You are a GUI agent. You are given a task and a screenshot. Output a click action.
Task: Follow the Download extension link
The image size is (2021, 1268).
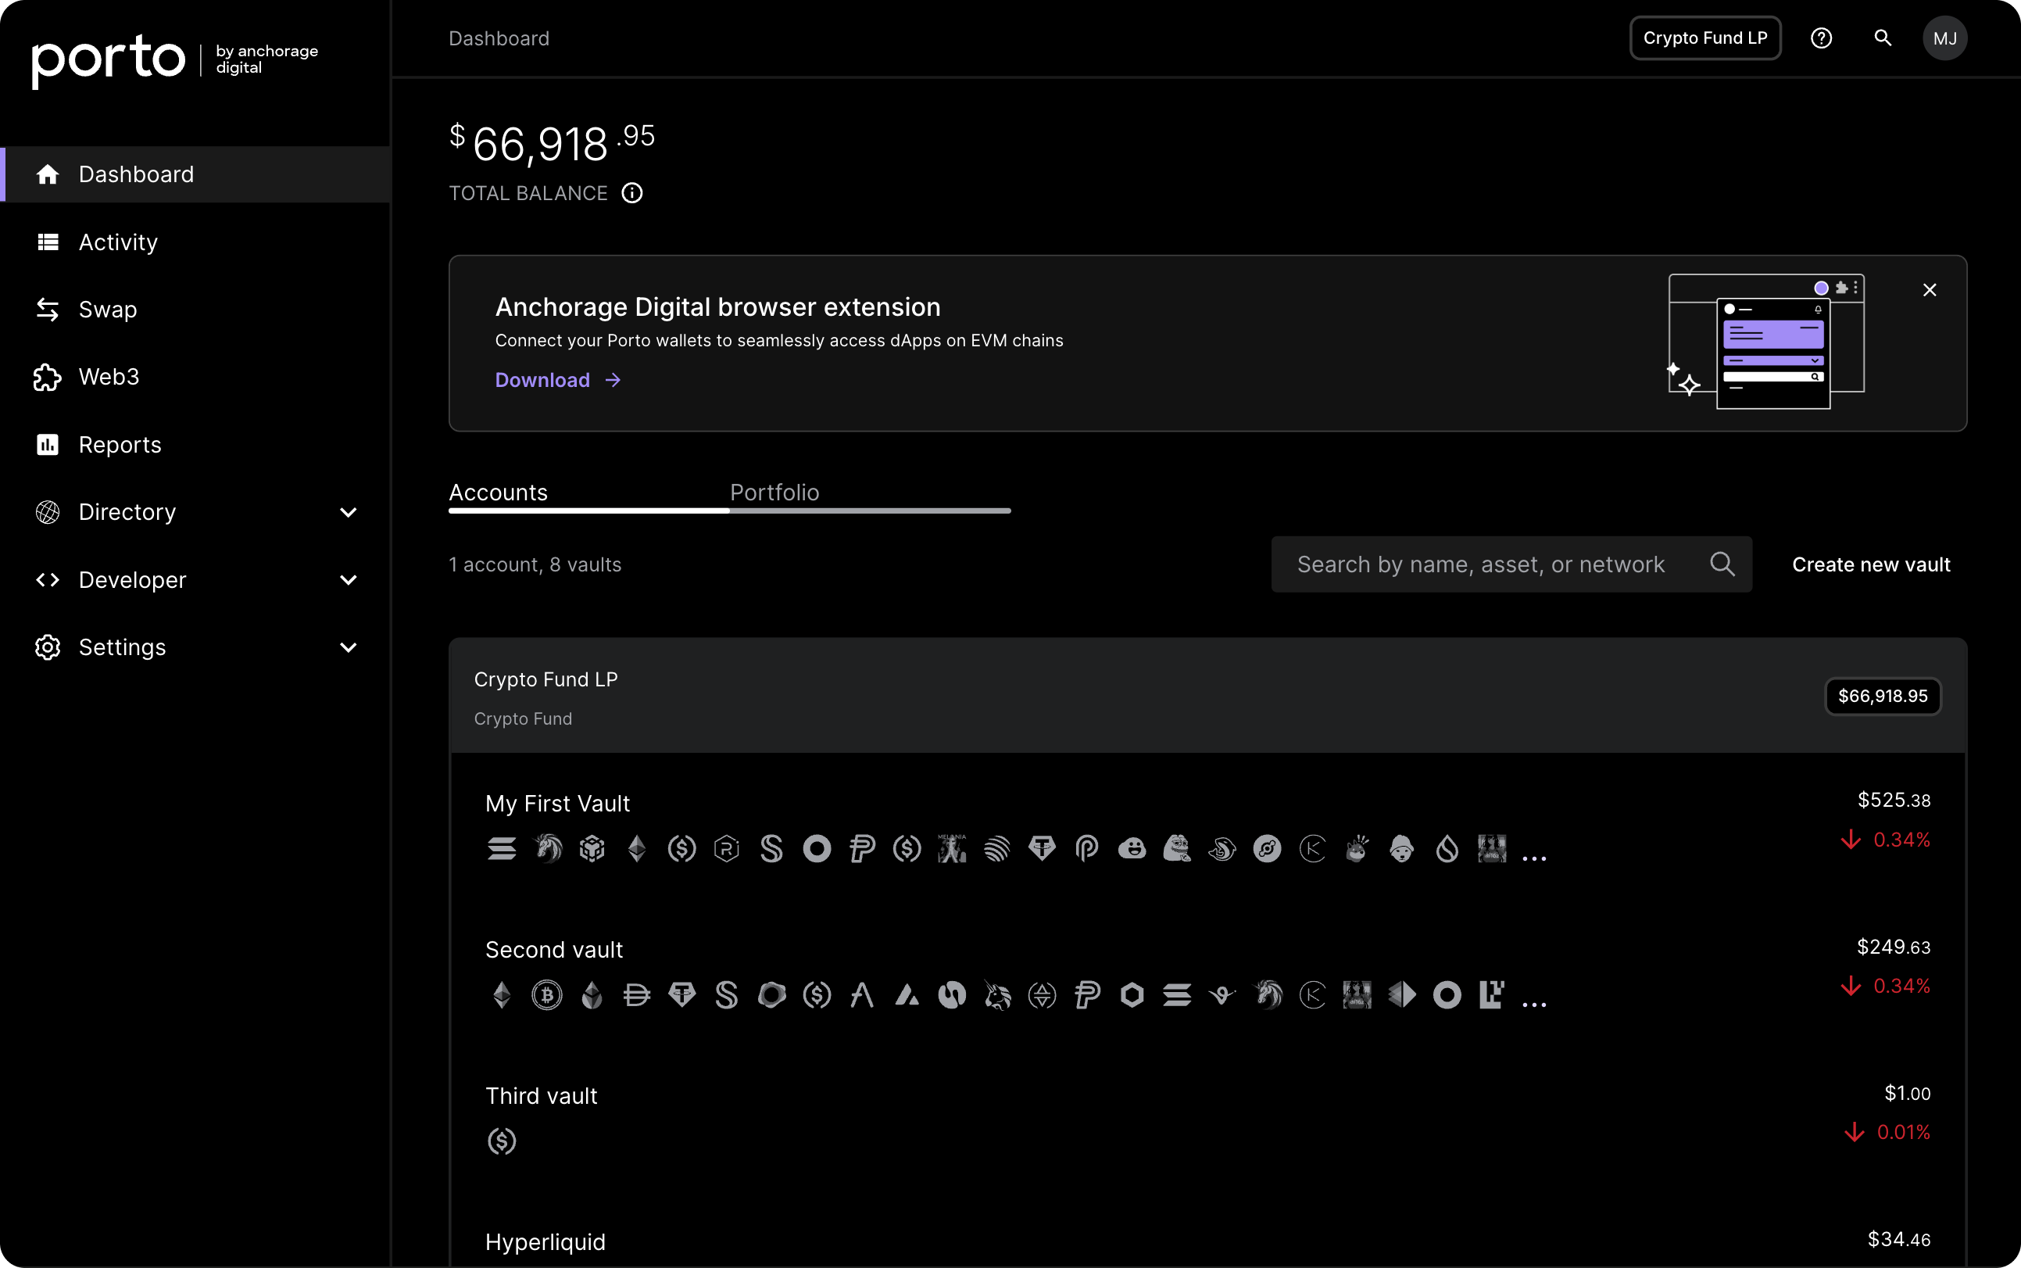pos(558,380)
